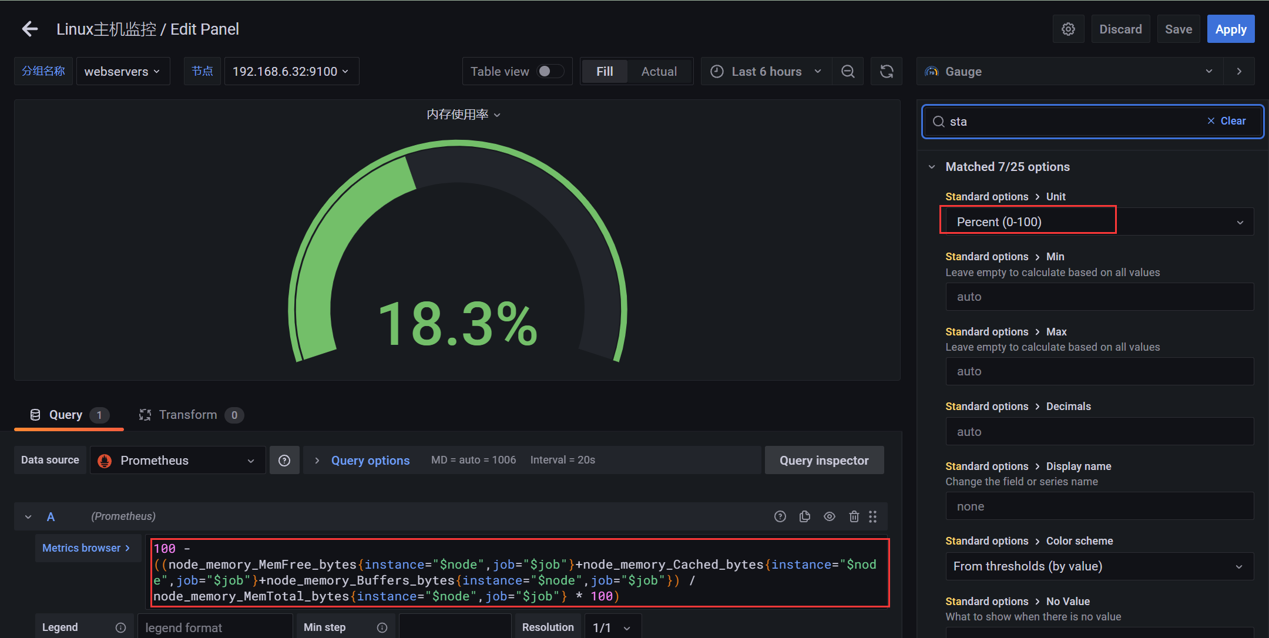Screen dimensions: 1269x638
Task: Click the Decimals input field
Action: click(x=1099, y=432)
